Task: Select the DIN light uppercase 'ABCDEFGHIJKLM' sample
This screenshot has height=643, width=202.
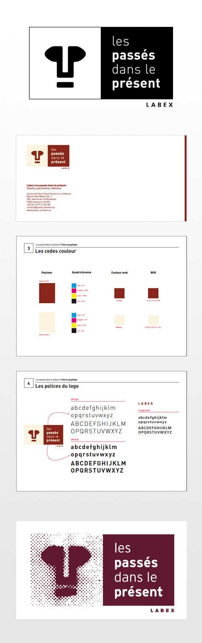Action: (98, 424)
